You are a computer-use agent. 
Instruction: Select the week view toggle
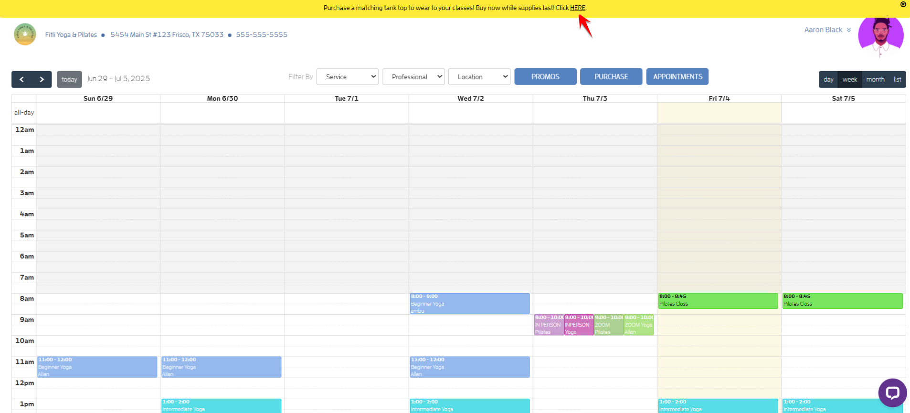click(849, 79)
